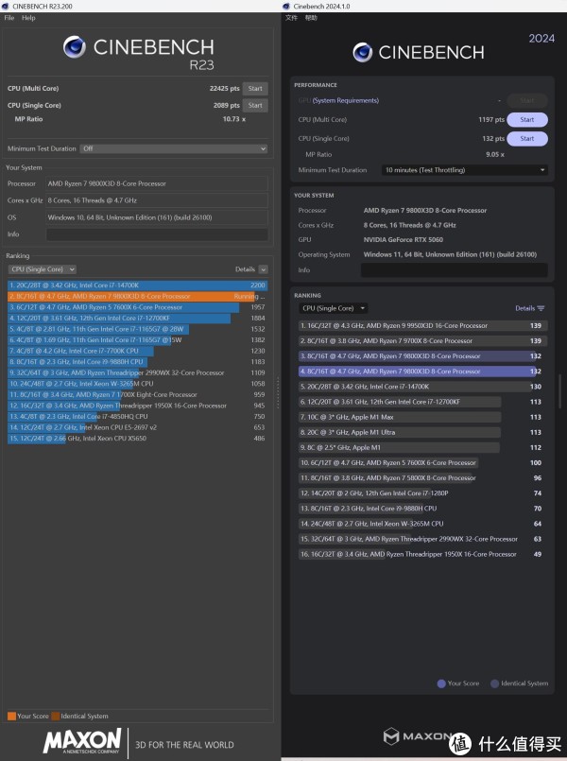Select 2024 row 9 Apple M1

click(x=423, y=447)
